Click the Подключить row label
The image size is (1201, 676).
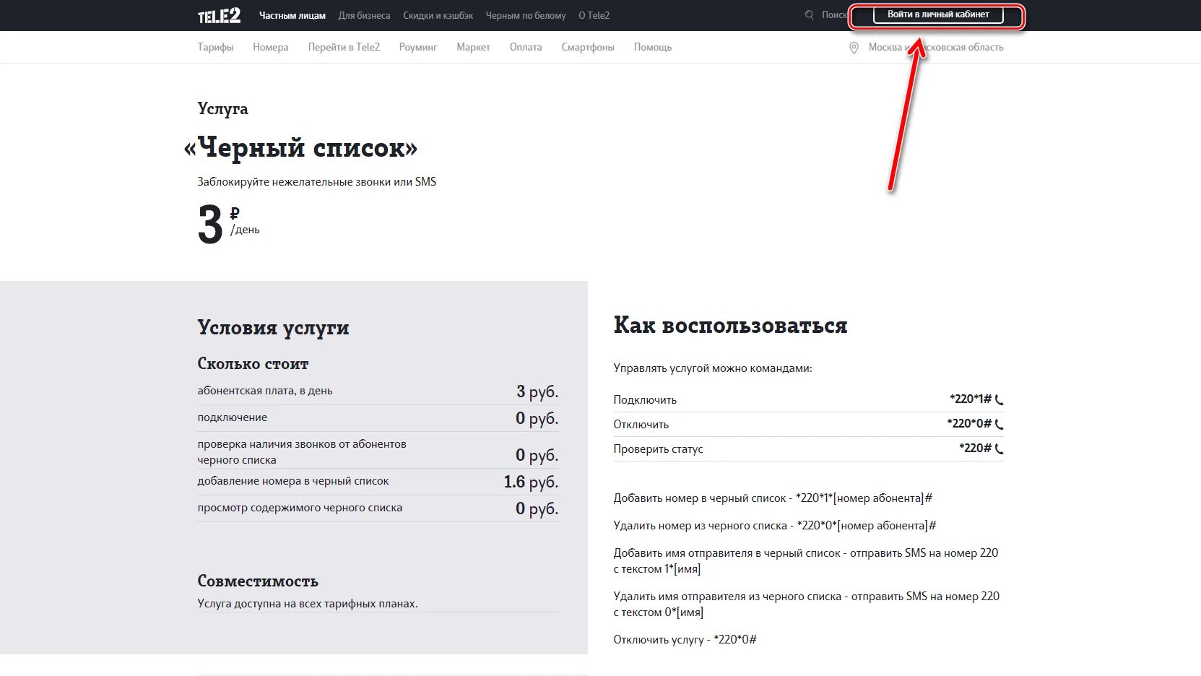pos(645,399)
